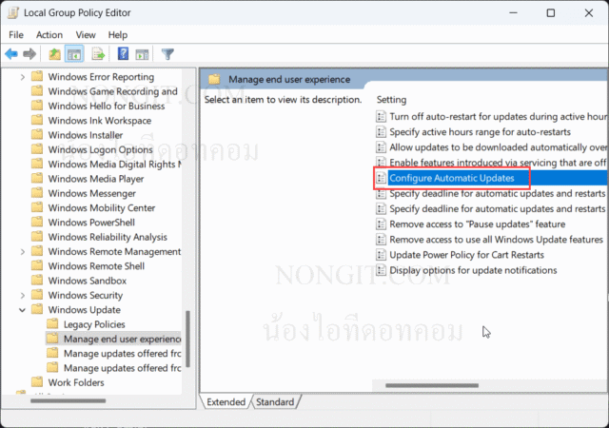The height and width of the screenshot is (428, 609).
Task: Click the Work Folders folder icon
Action: pos(37,381)
